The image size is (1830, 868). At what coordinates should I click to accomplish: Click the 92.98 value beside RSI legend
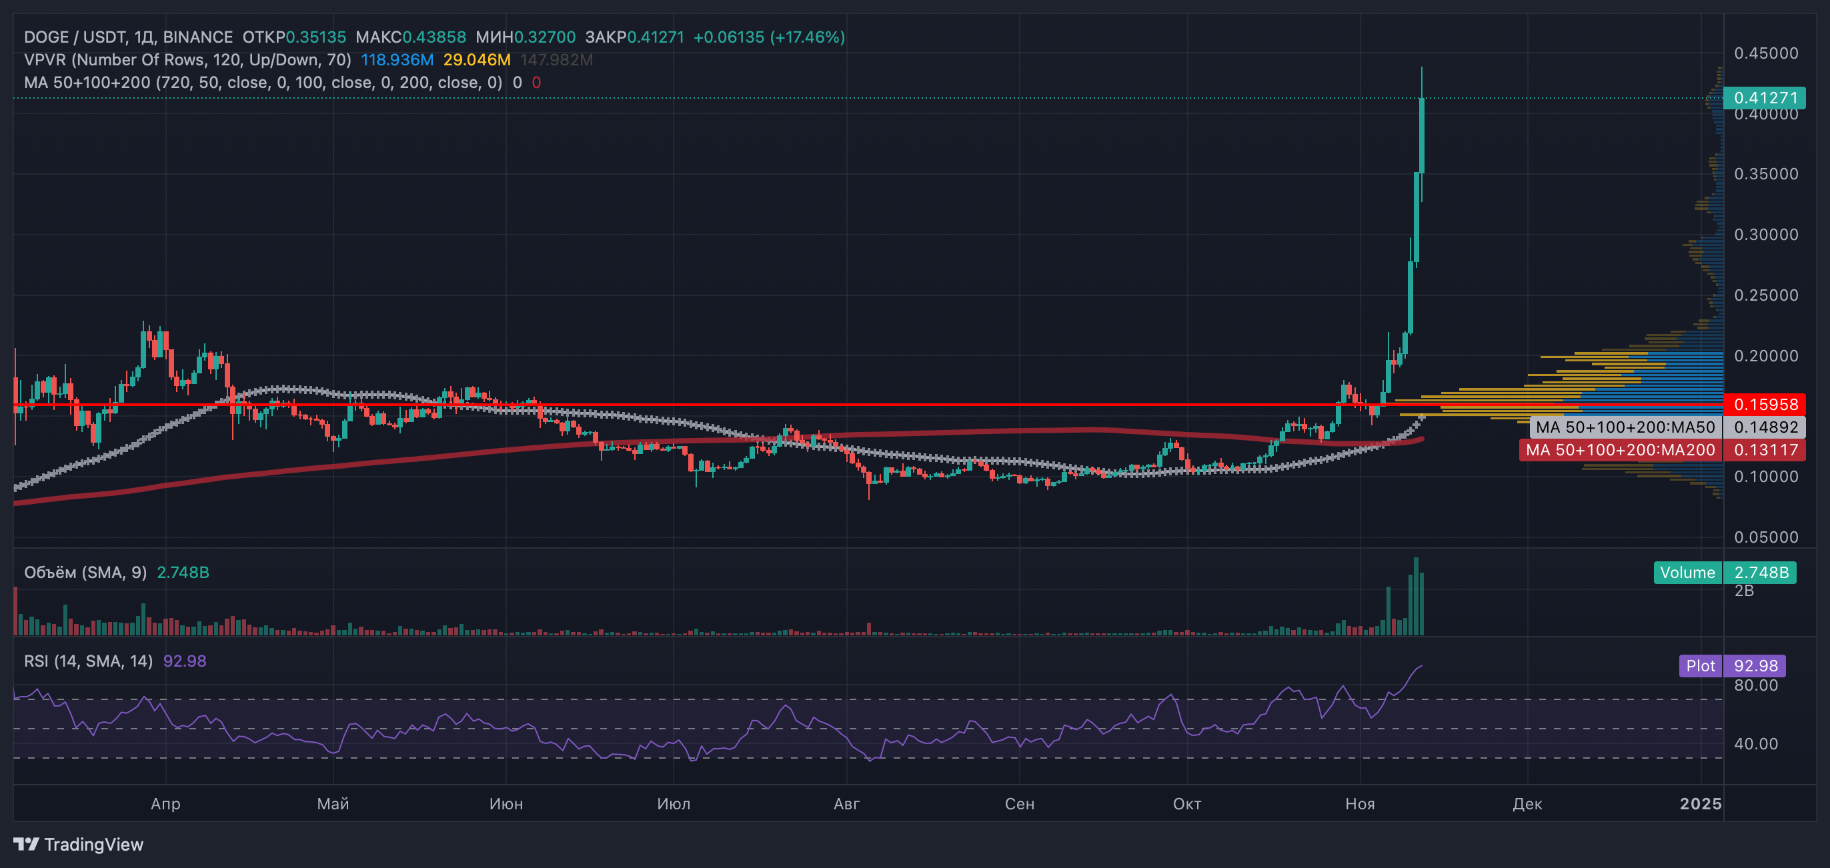[x=185, y=661]
